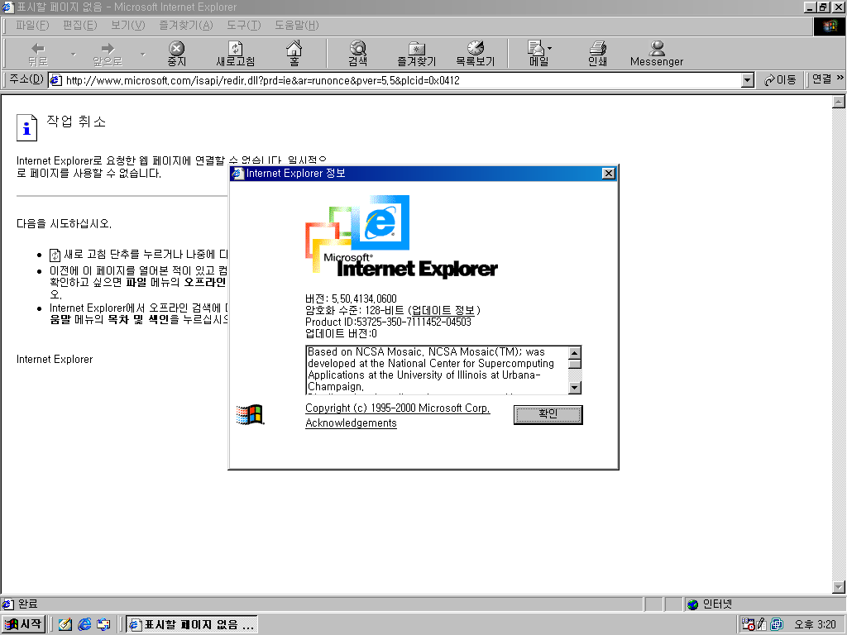Screen dimensions: 847x635
Task: Click the Product ID text in dialog
Action: tap(388, 322)
